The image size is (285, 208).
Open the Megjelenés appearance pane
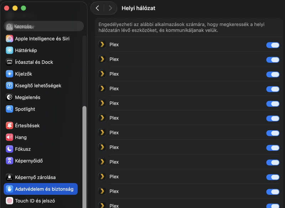[x=41, y=97]
